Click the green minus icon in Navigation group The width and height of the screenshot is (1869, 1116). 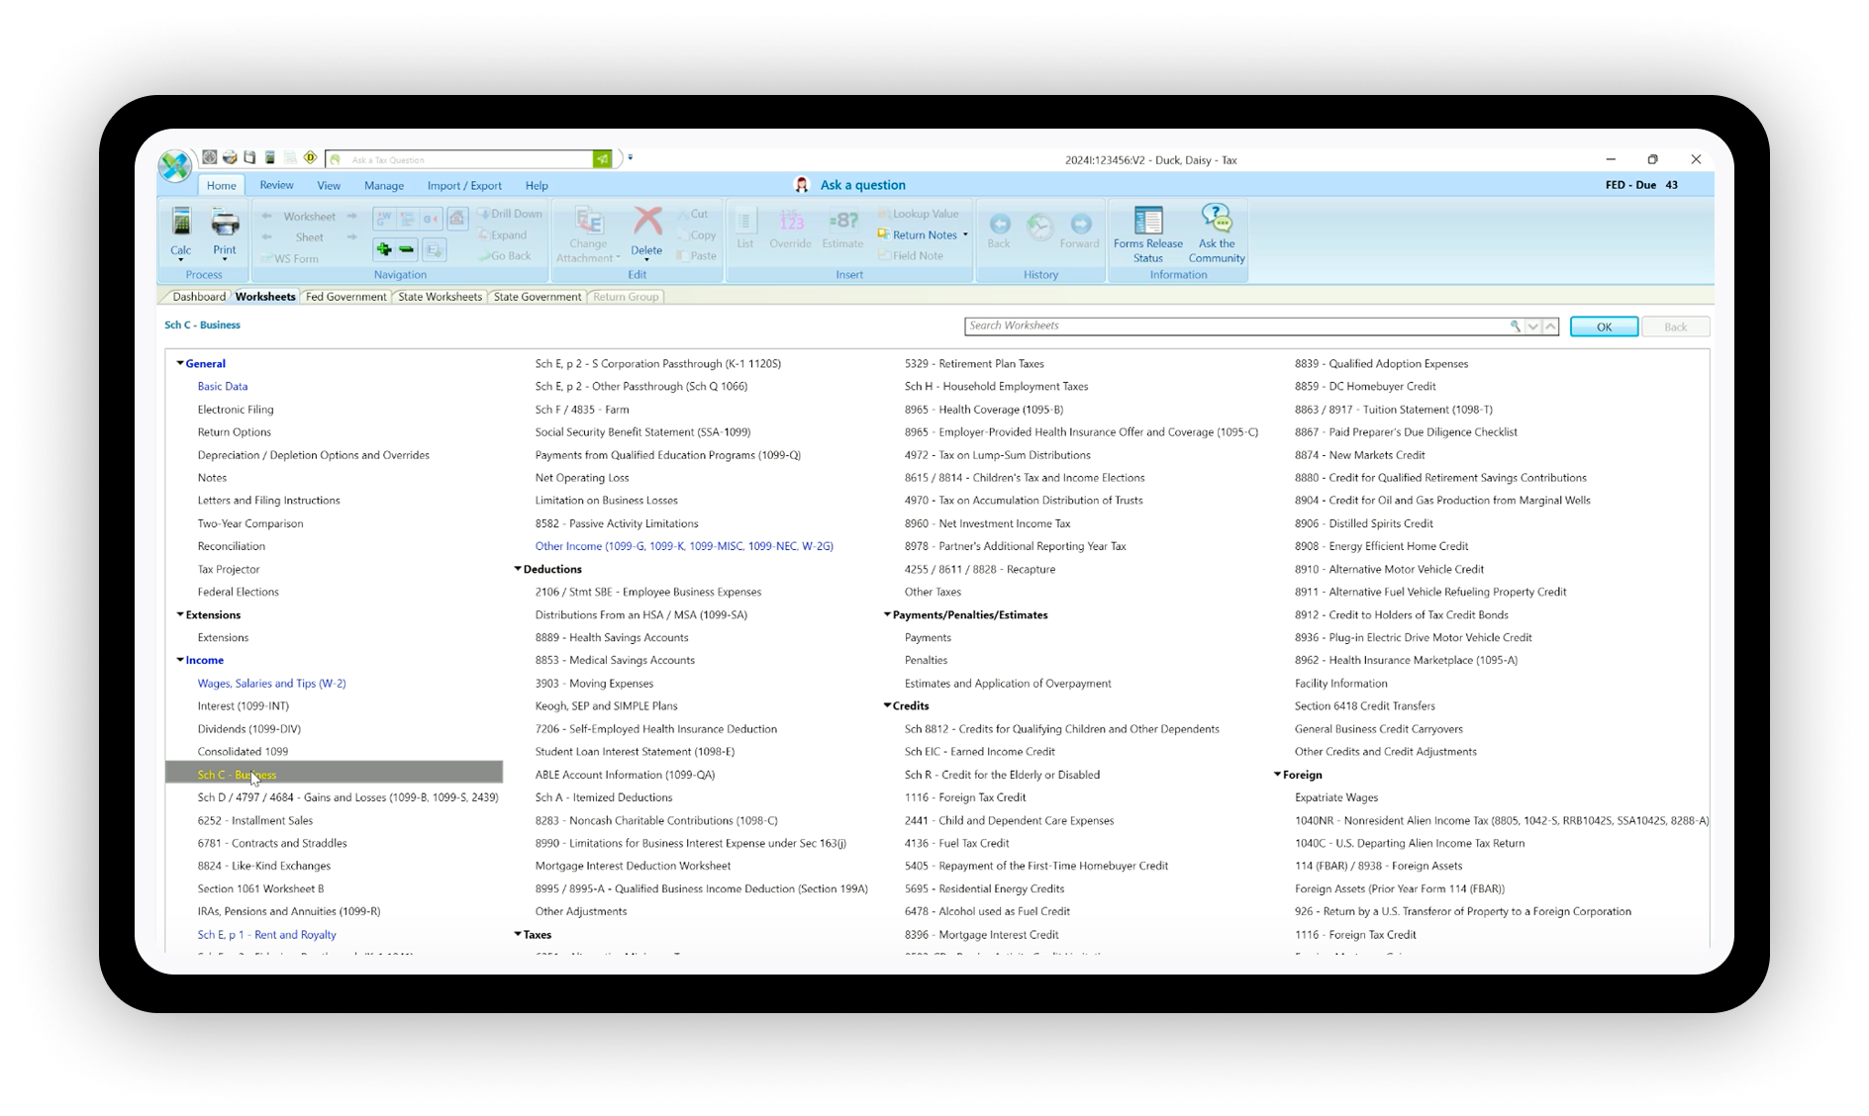click(407, 249)
